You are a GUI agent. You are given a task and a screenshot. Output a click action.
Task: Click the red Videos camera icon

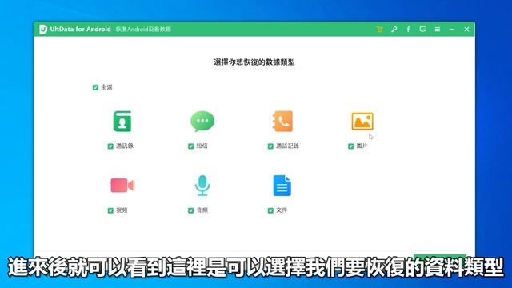(x=122, y=186)
